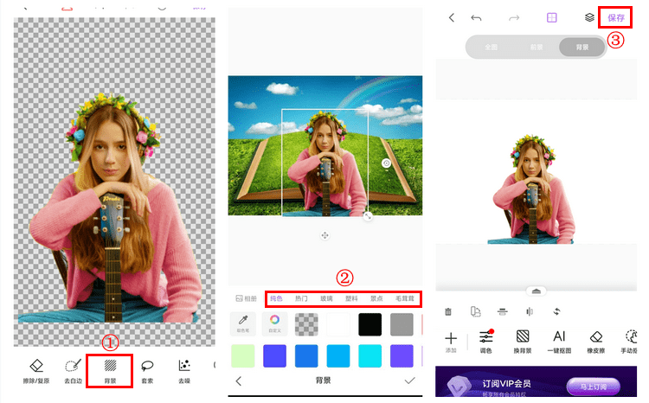
Task: Switch view to 前景 segment
Action: point(537,47)
